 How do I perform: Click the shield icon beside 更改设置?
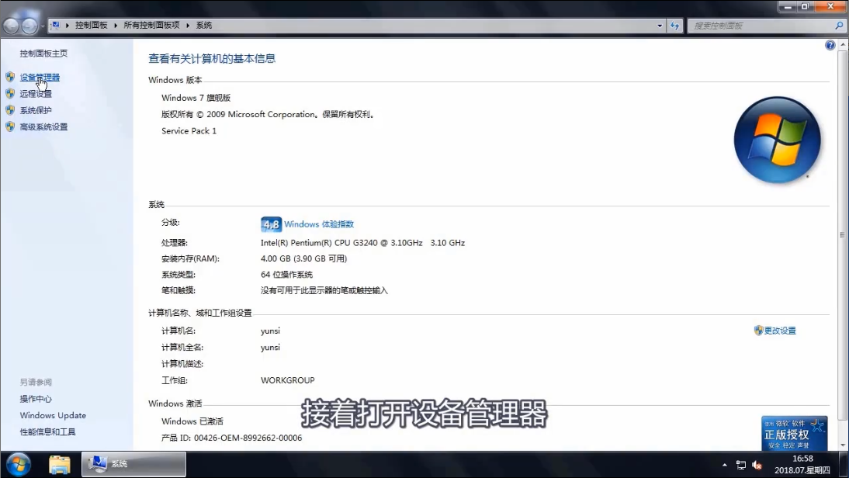click(x=758, y=331)
